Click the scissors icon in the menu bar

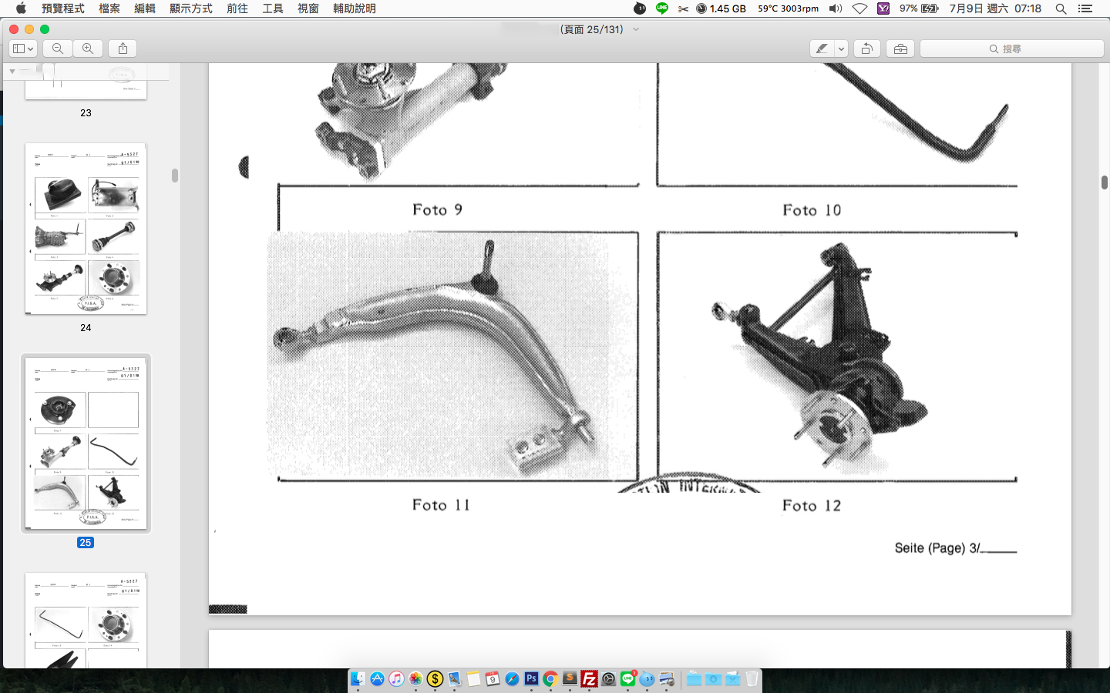point(683,8)
